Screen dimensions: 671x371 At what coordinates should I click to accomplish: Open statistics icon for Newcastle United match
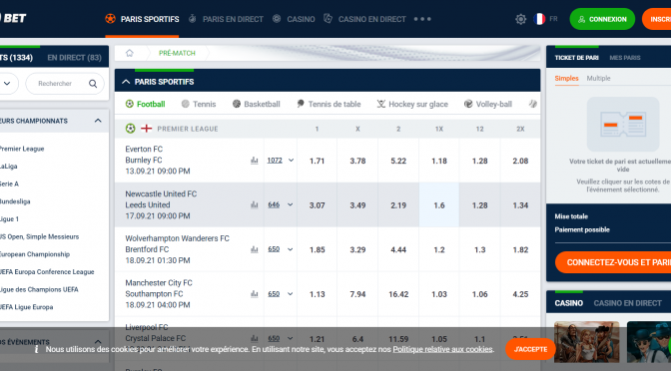click(x=255, y=204)
